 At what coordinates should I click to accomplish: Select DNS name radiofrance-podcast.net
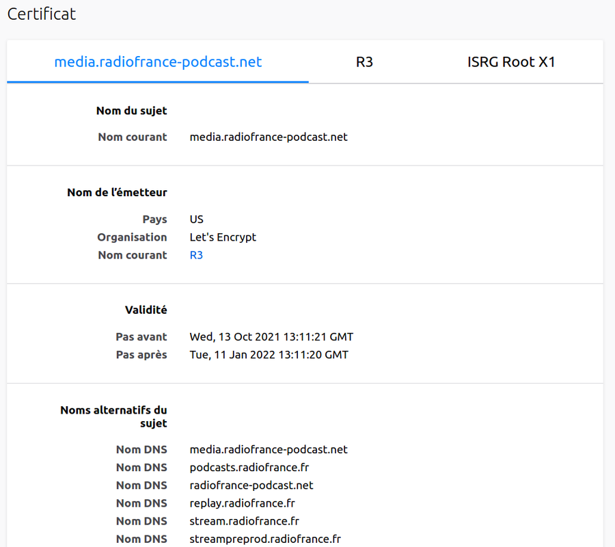pyautogui.click(x=251, y=485)
